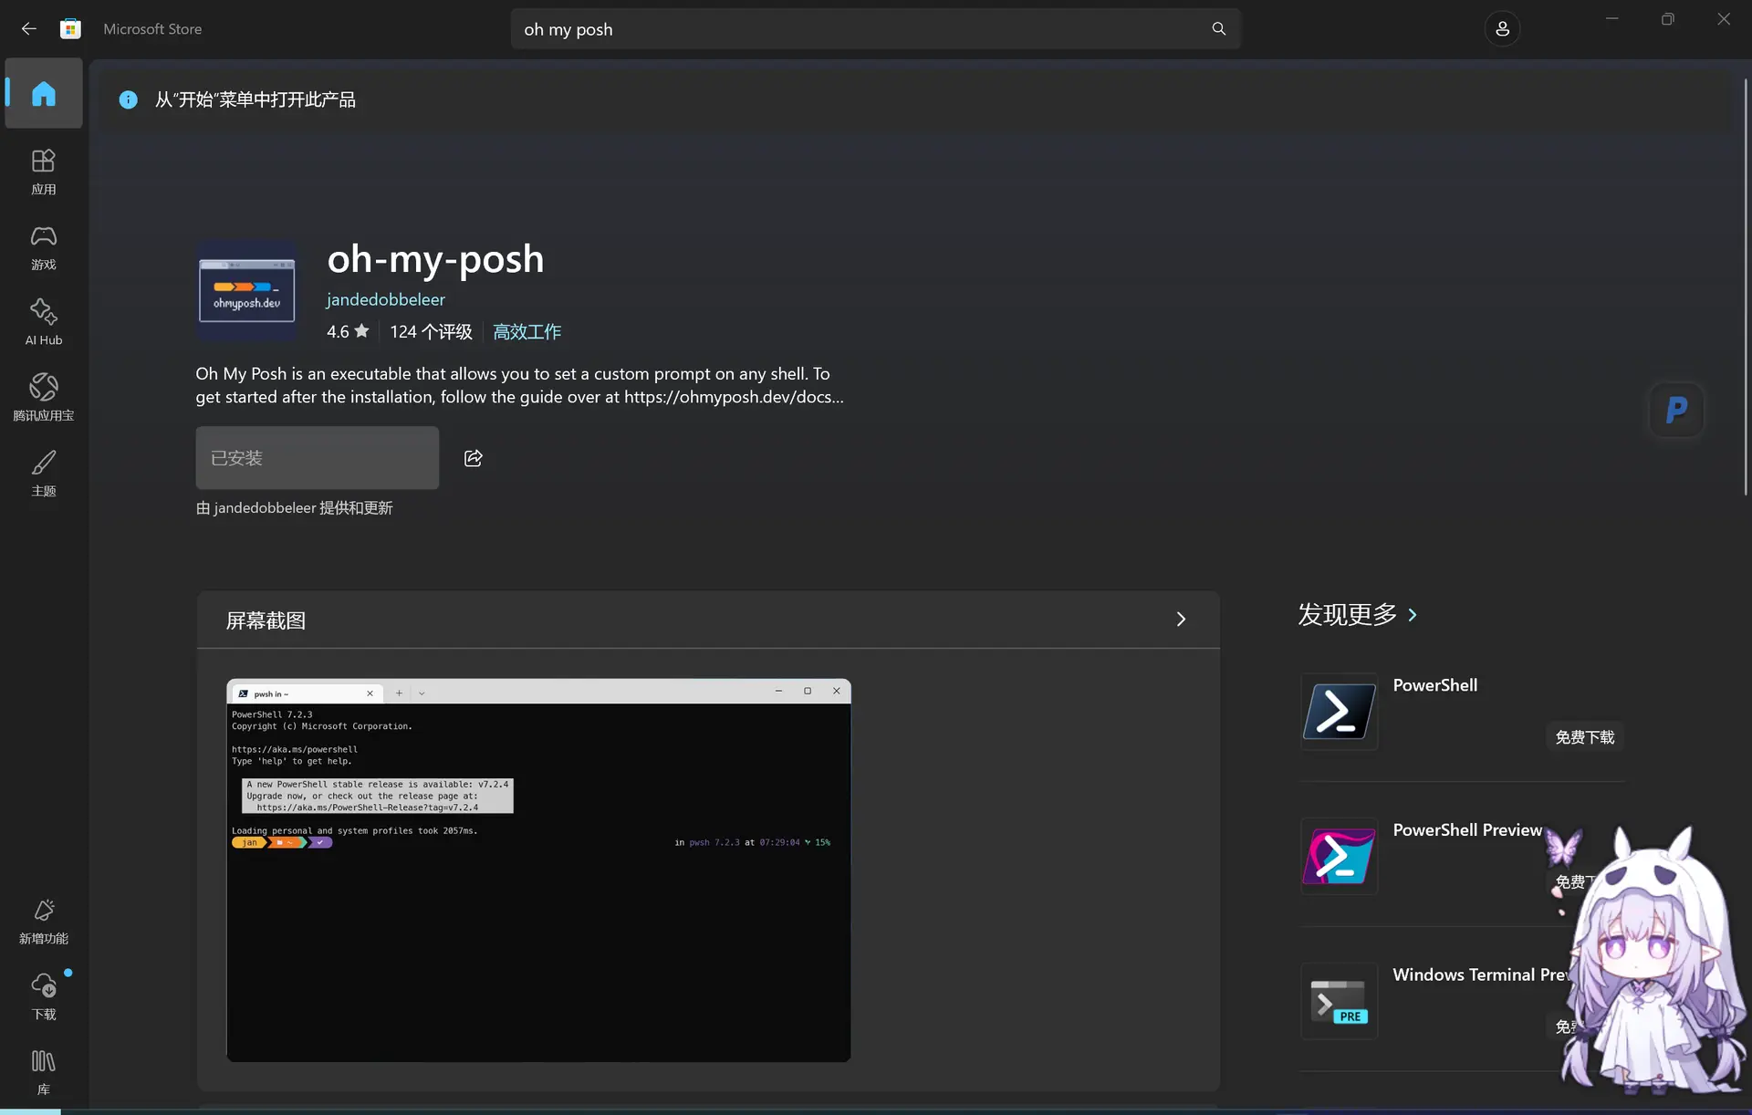This screenshot has width=1752, height=1115.
Task: Open the PowerShell Preview title
Action: coord(1467,830)
